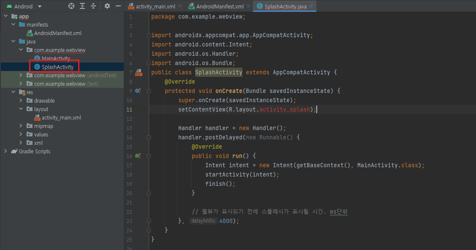Click Expand All icon in project toolbar

pyautogui.click(x=82, y=6)
